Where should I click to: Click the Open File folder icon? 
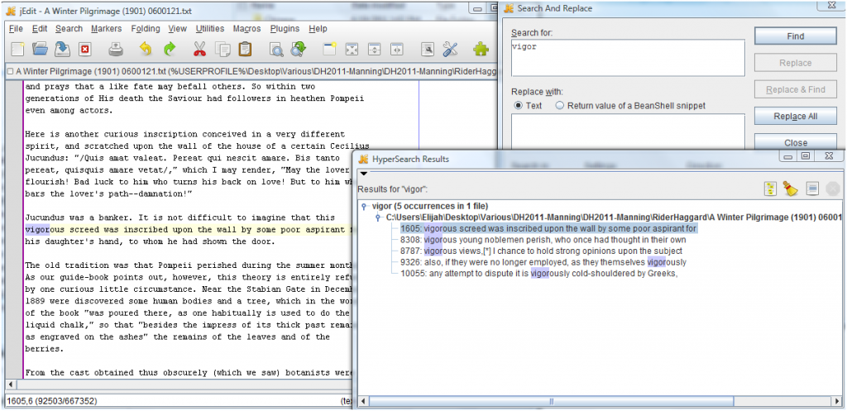point(40,50)
